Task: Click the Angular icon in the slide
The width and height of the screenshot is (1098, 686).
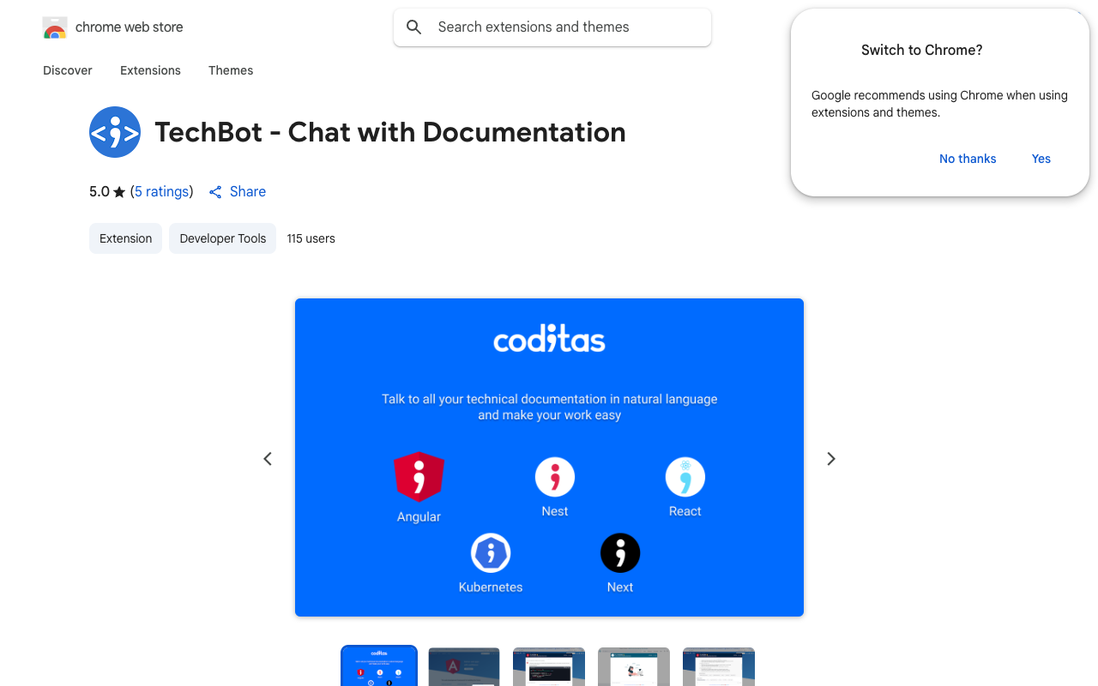Action: pos(419,476)
